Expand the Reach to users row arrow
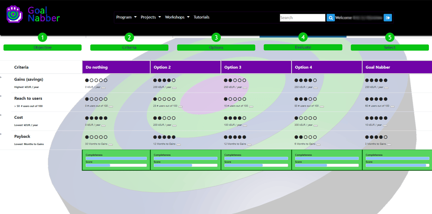The image size is (432, 214). tap(1, 96)
